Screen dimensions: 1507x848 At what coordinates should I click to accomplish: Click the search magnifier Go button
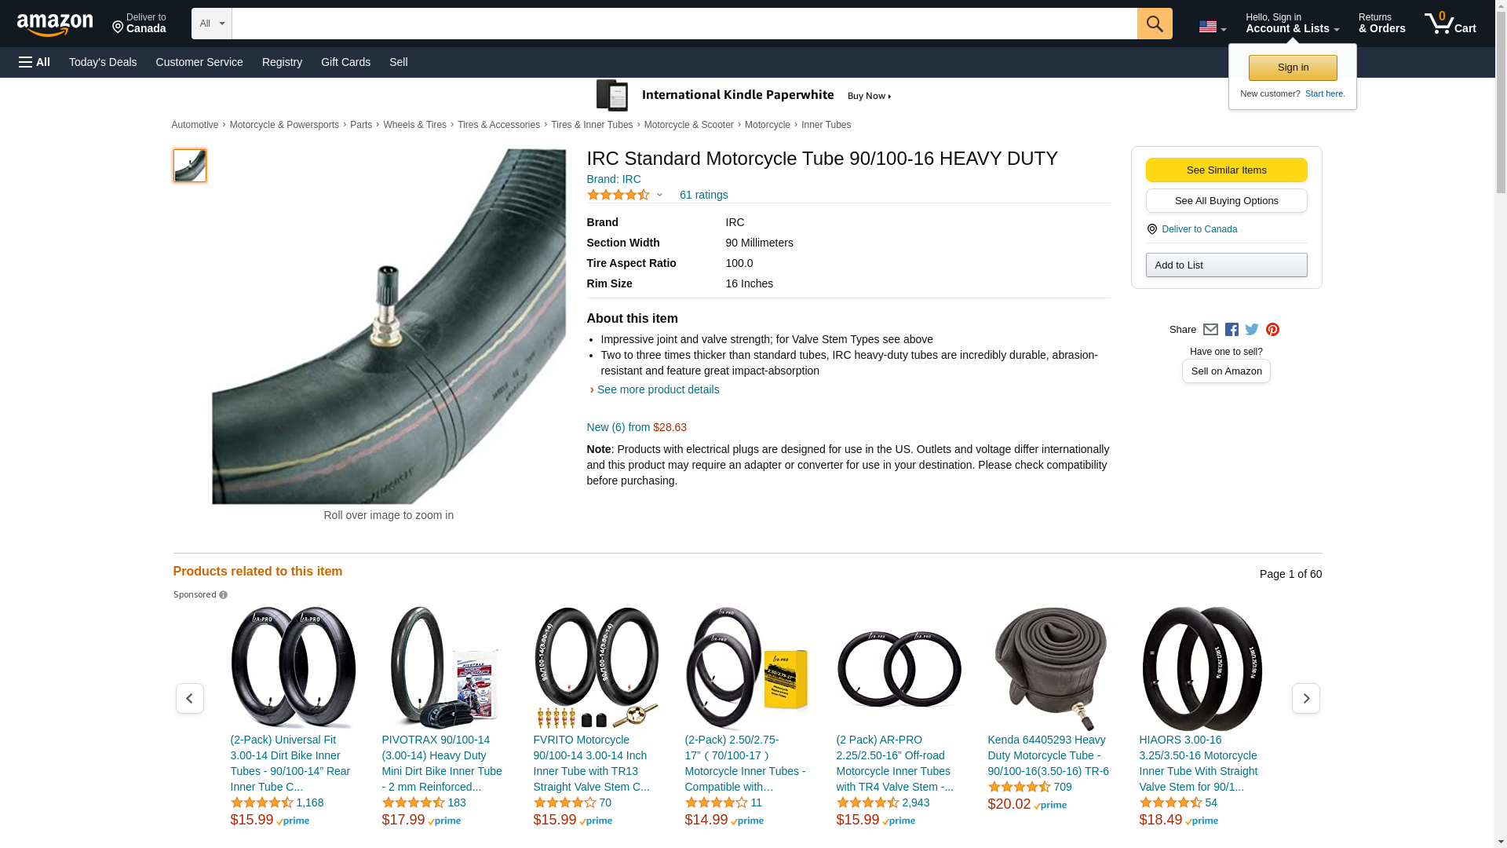coord(1155,24)
